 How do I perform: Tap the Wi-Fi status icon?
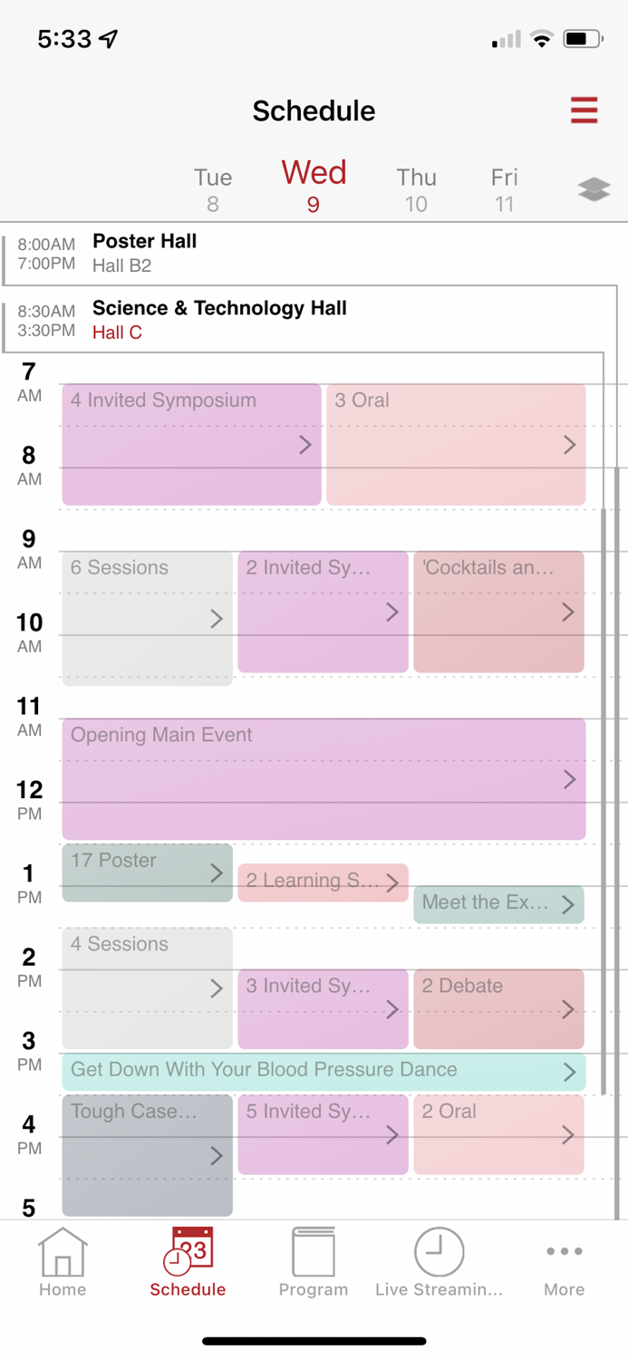coord(542,39)
